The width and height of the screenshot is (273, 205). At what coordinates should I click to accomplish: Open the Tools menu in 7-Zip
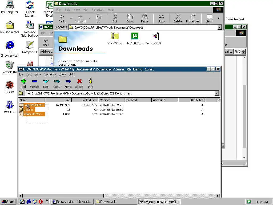pos(62,74)
